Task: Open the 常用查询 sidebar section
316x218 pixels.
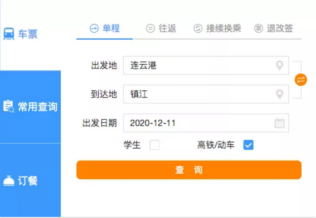Action: (30, 107)
